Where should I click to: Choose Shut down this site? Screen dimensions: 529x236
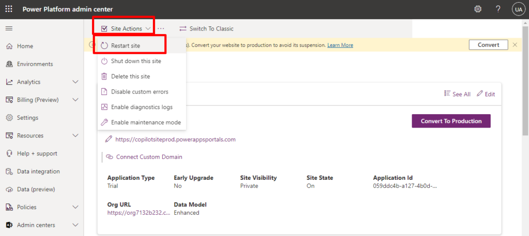click(x=142, y=61)
